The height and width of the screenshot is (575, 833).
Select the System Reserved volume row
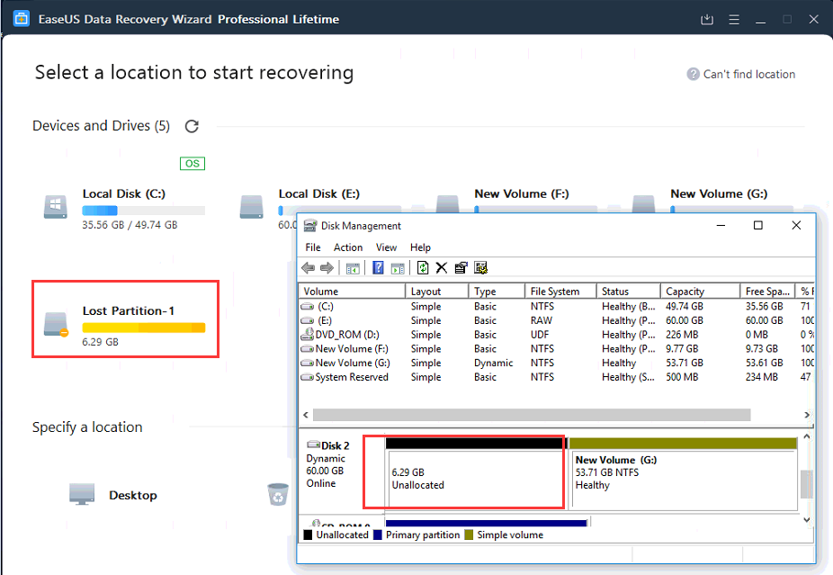[x=556, y=377]
